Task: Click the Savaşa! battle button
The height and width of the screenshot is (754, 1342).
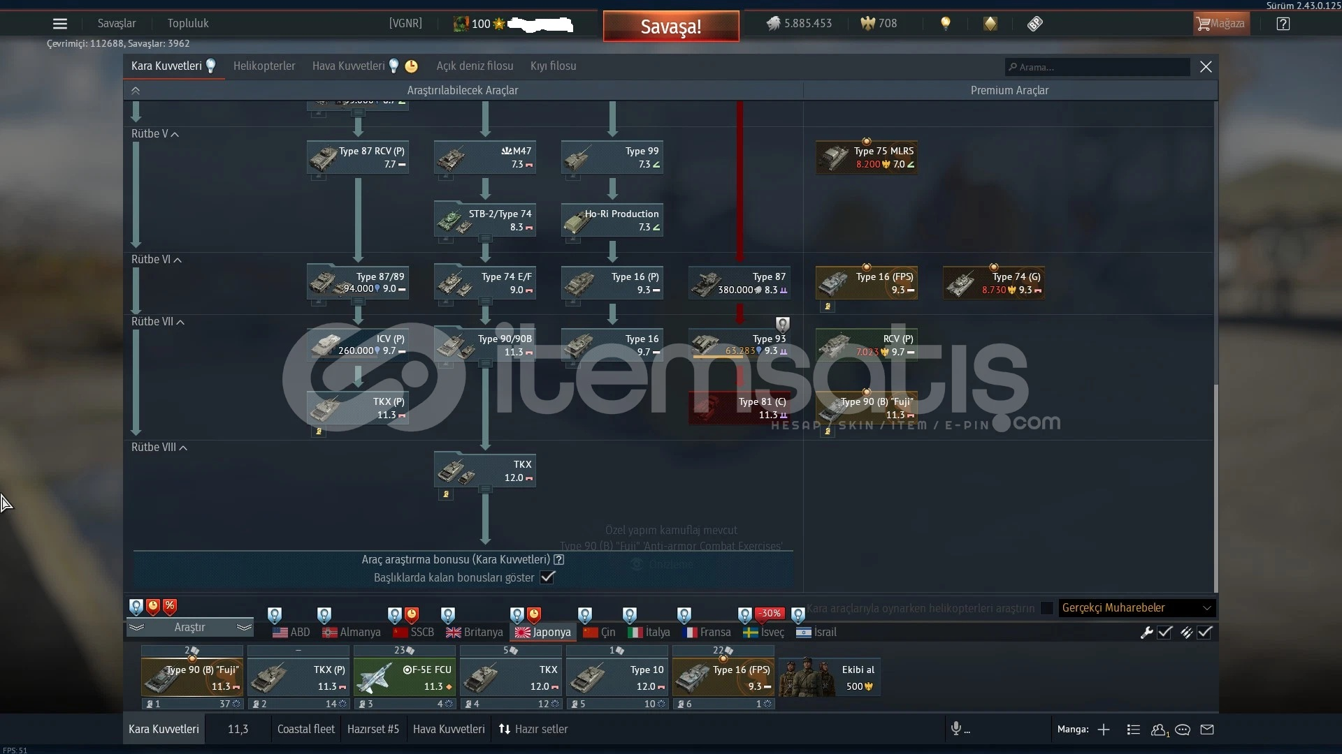Action: pyautogui.click(x=671, y=27)
